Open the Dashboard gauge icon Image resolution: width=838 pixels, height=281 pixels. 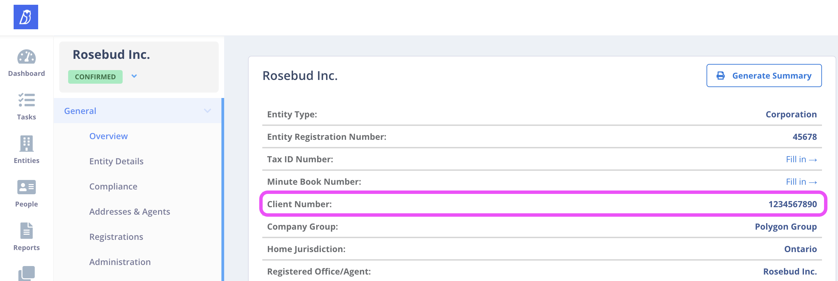point(27,57)
